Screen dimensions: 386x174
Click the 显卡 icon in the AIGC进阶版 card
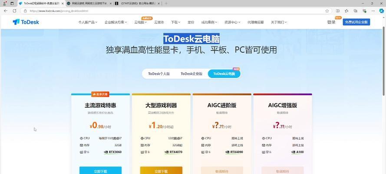point(203,152)
